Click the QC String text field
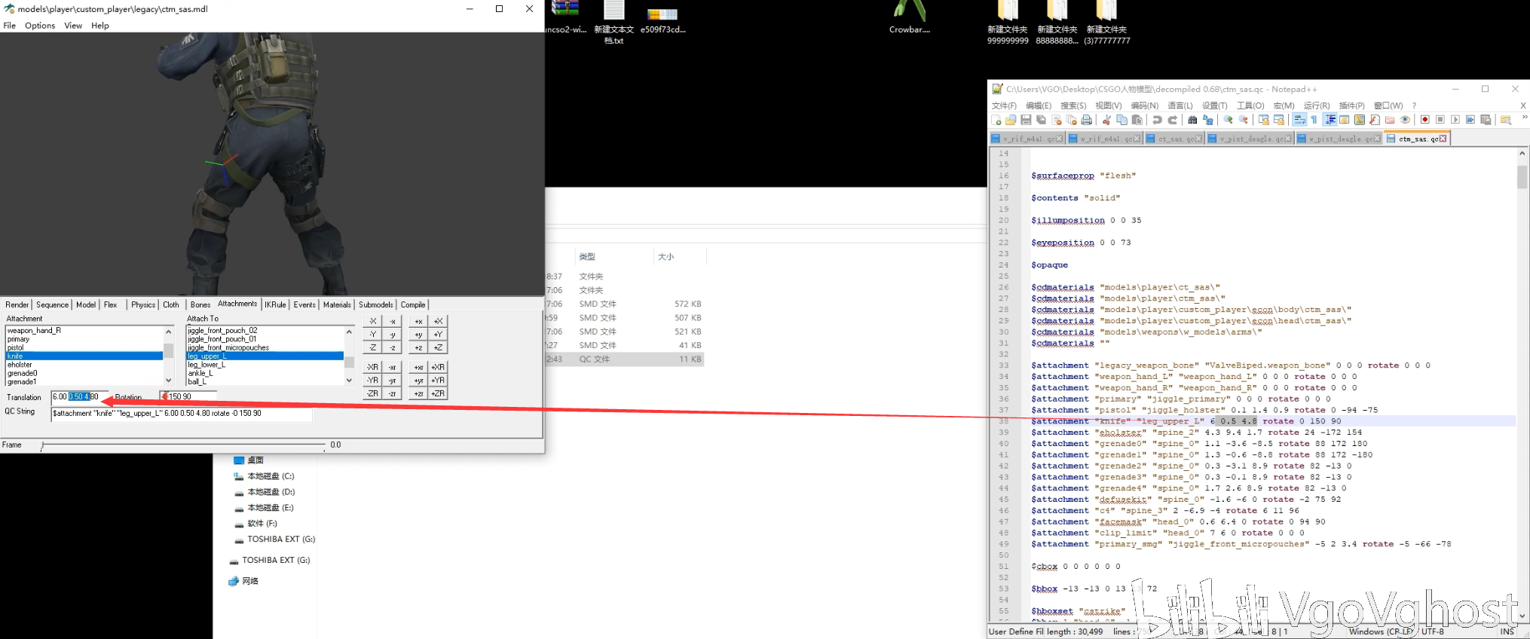 click(x=181, y=414)
